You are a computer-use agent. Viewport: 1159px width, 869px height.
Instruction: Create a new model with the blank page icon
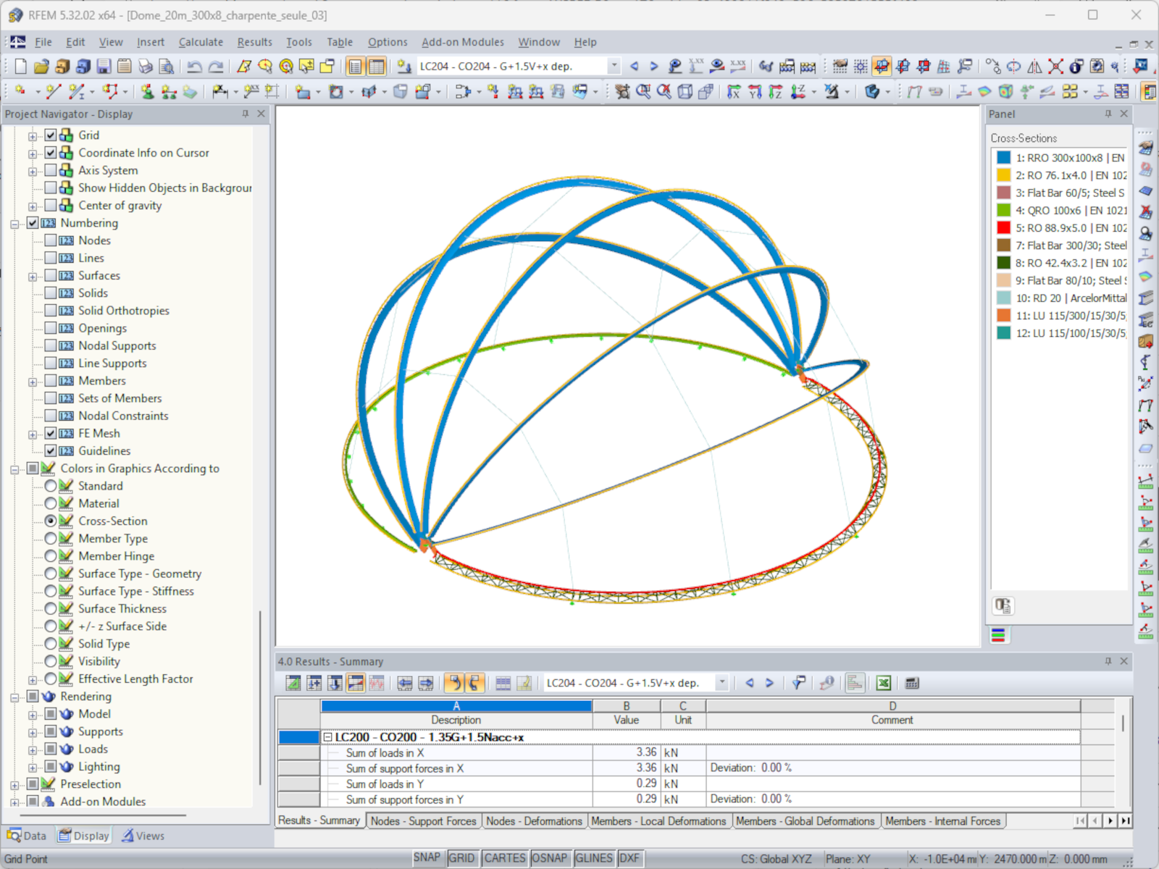pyautogui.click(x=20, y=67)
